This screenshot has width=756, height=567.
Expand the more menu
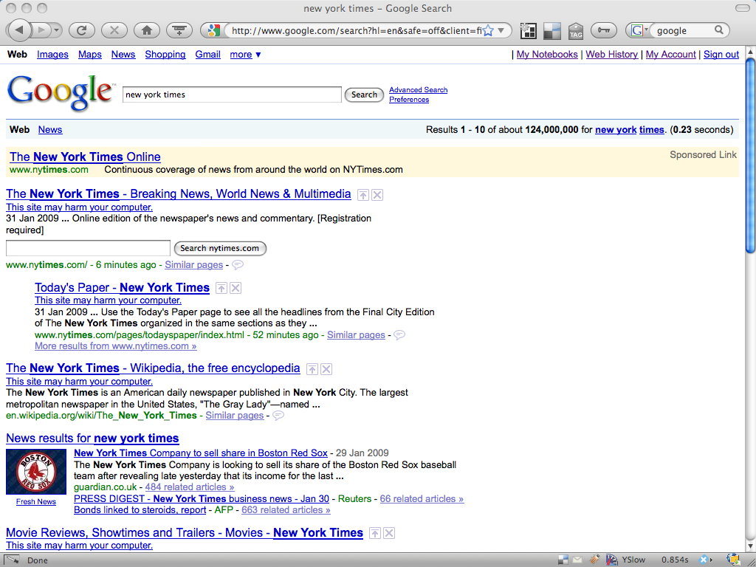pyautogui.click(x=245, y=55)
